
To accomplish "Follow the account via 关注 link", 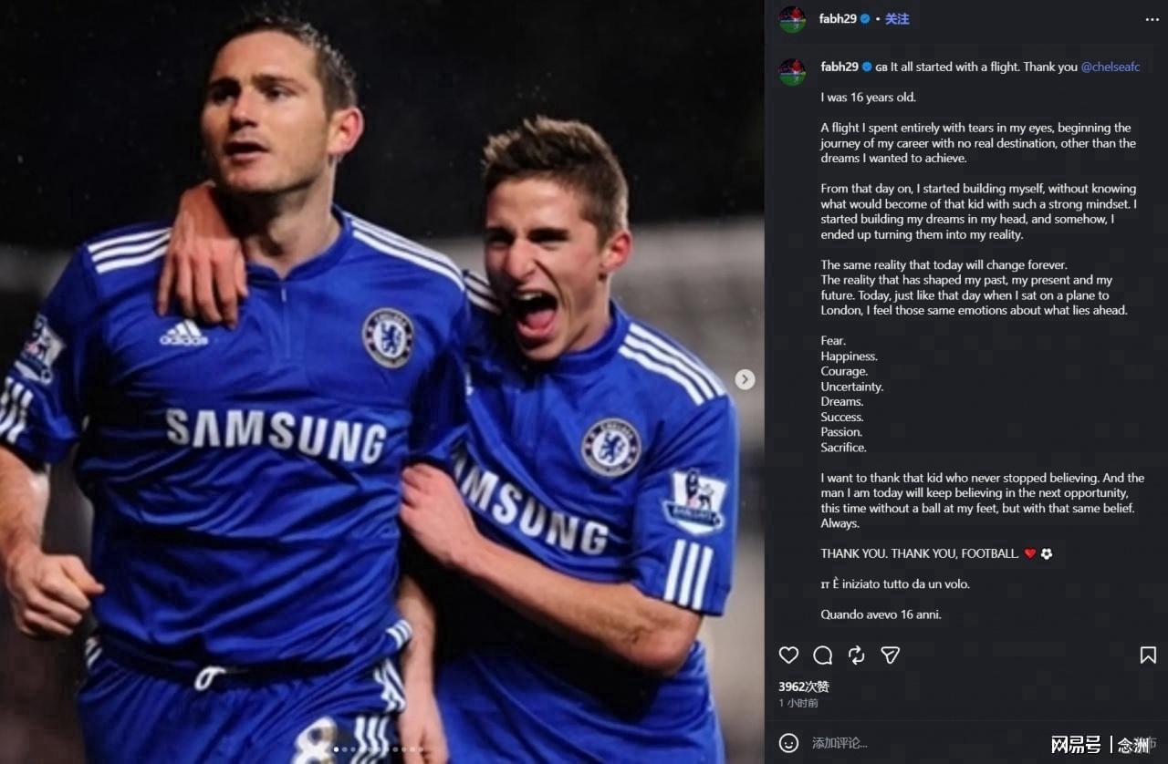I will (x=897, y=19).
